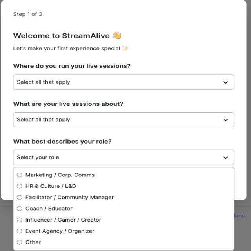The image size is (251, 251).
Task: Select the Influencer / Gamer / Creator radio button
Action: click(x=19, y=220)
